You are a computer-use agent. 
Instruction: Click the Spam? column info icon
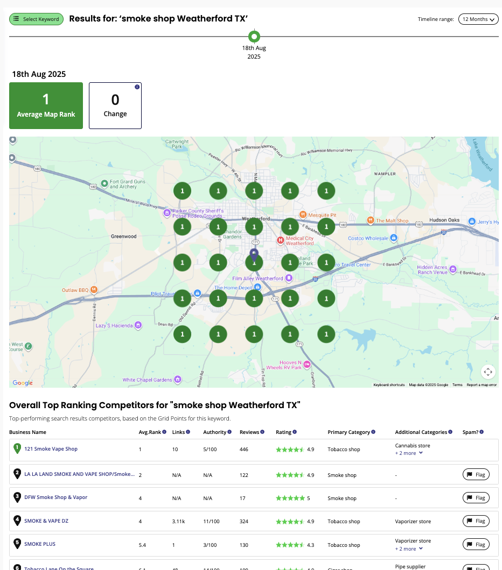coord(482,432)
